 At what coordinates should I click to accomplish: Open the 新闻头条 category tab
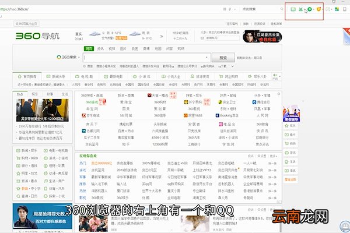56,76
